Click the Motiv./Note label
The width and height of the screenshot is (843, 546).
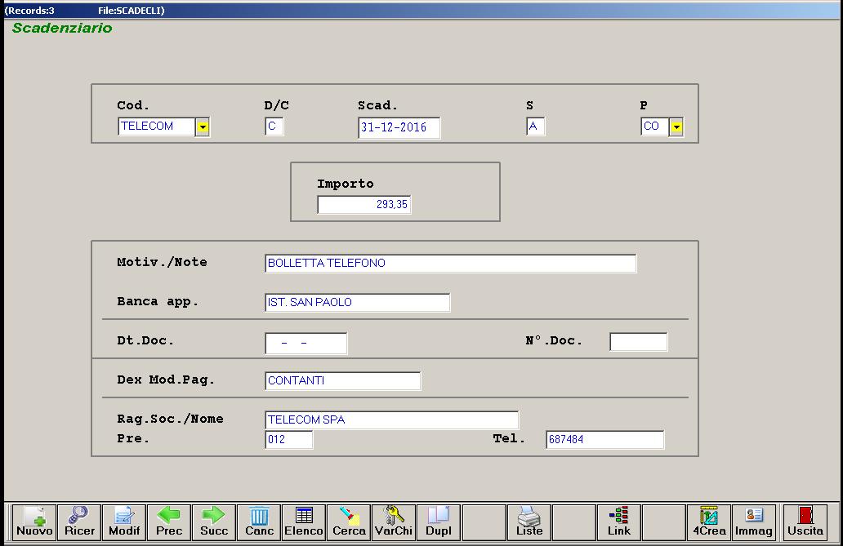pyautogui.click(x=162, y=262)
